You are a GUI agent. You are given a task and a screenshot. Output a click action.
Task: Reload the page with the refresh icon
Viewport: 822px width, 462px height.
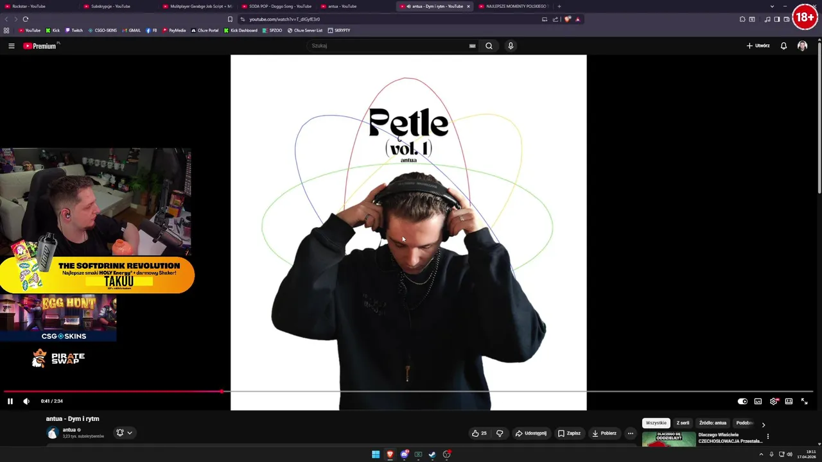tap(26, 19)
